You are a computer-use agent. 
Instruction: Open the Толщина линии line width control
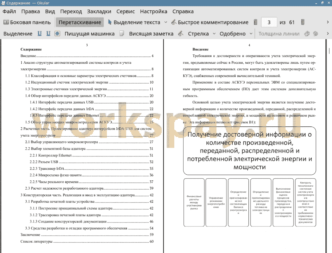tap(279, 33)
